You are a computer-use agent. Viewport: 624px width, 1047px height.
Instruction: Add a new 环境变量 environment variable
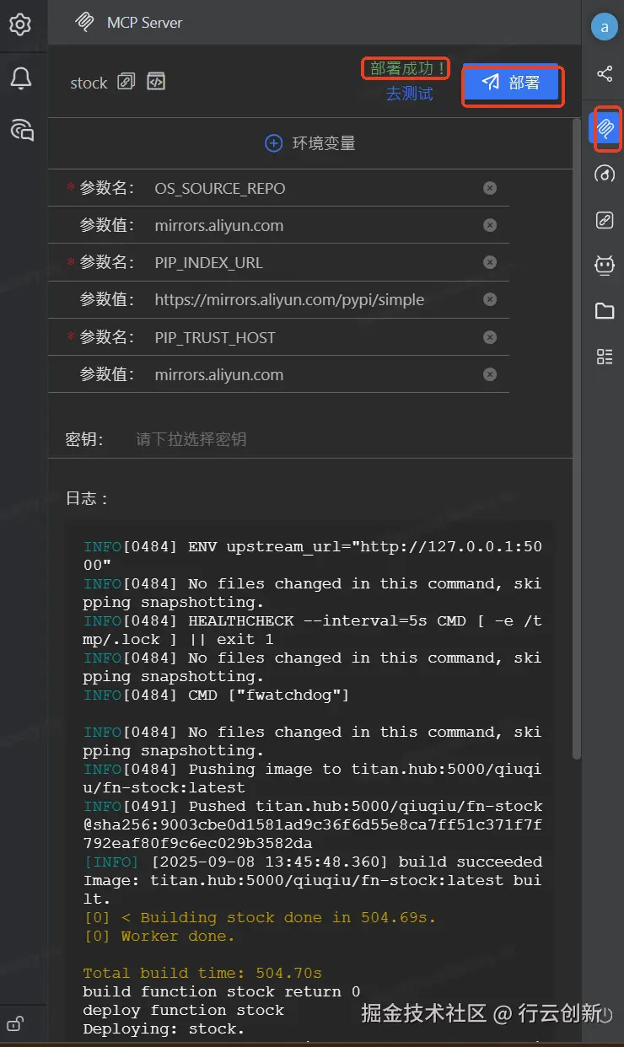[x=309, y=143]
